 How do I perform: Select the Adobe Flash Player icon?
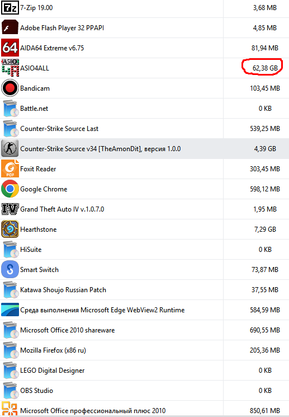(10, 27)
